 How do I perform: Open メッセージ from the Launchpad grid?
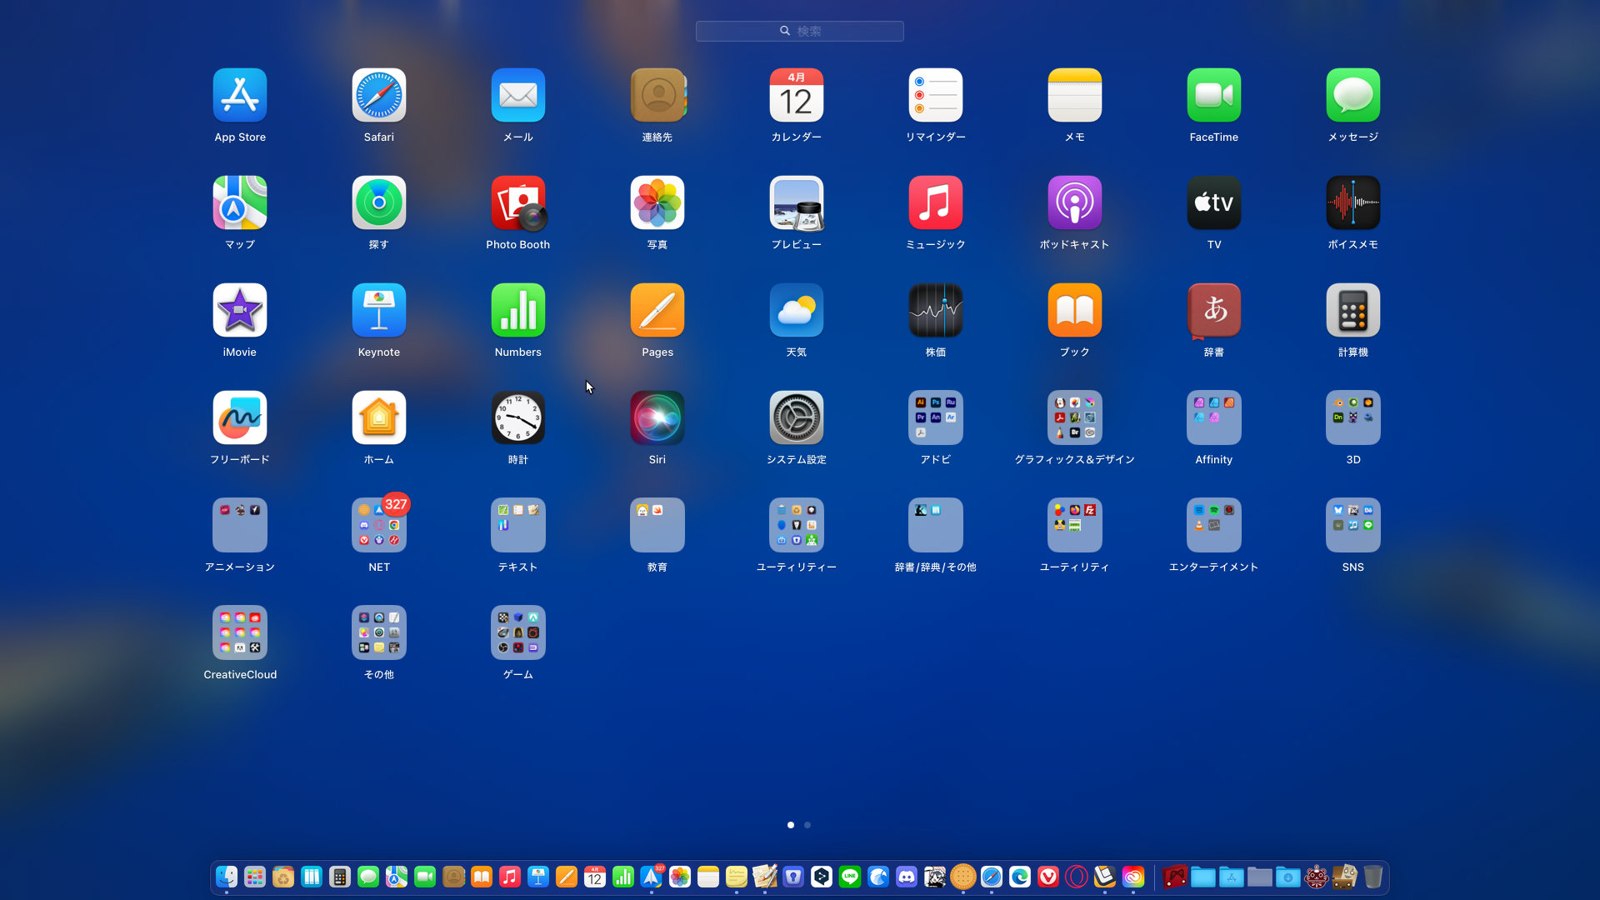(x=1353, y=95)
